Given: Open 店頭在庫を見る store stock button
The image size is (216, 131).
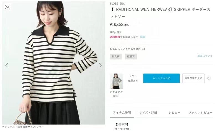Looking at the screenshot, I should pyautogui.click(x=193, y=78).
